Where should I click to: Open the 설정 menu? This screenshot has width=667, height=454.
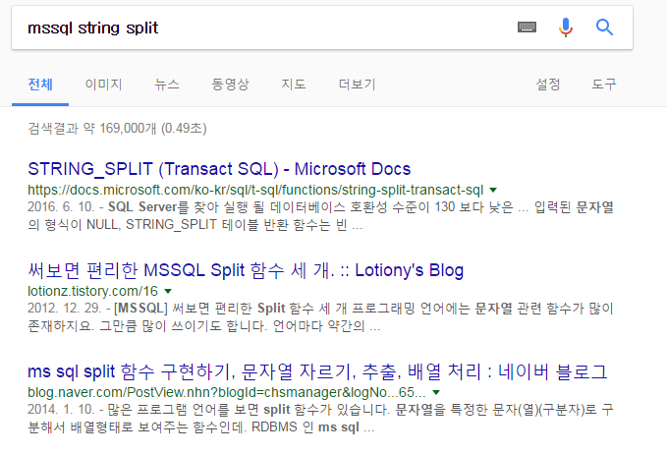coord(548,84)
